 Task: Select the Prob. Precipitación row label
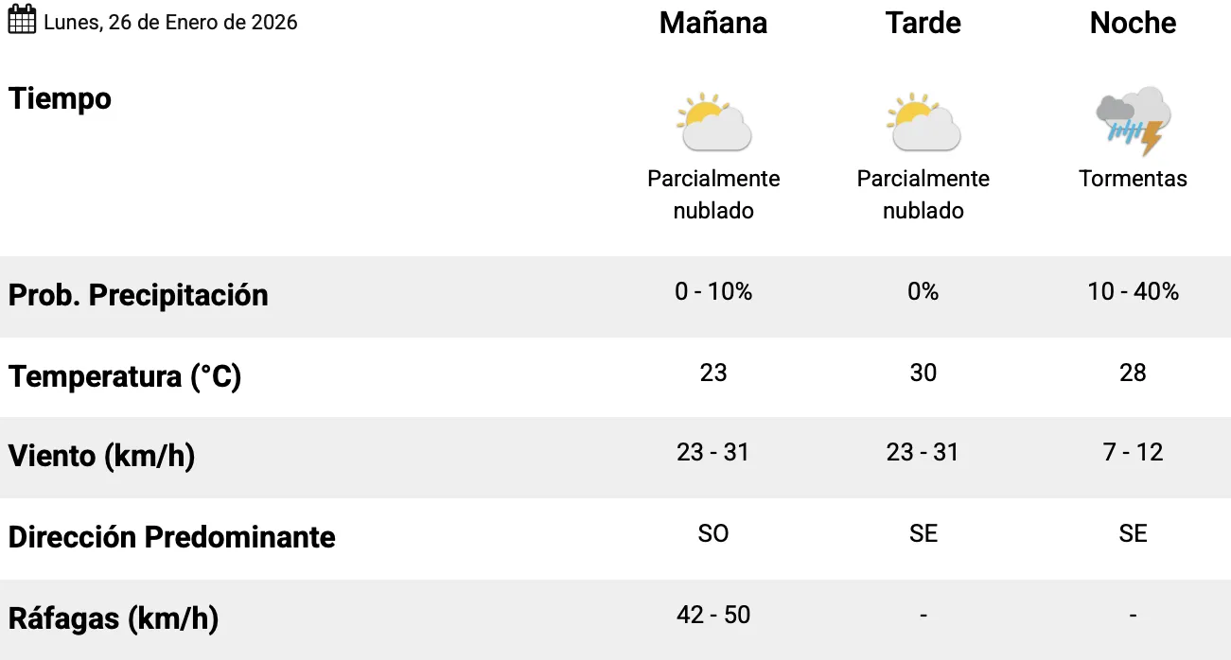click(138, 295)
